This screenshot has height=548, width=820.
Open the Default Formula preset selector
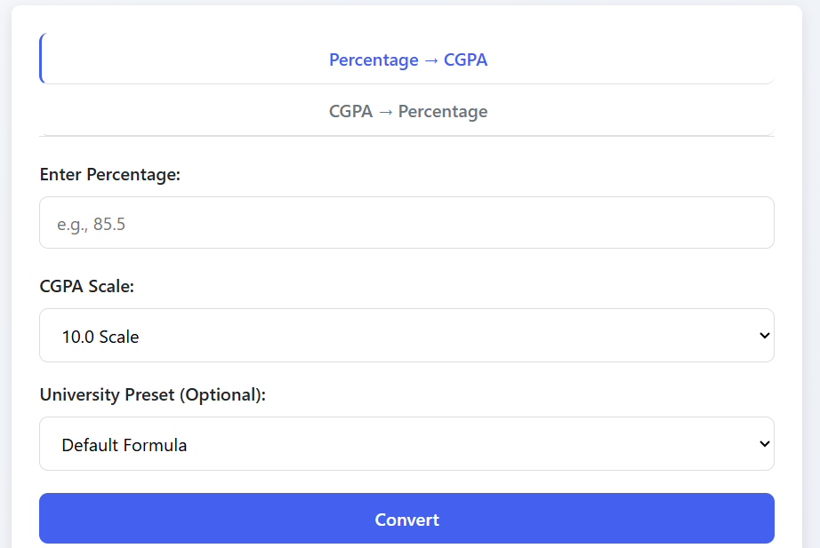tap(407, 443)
